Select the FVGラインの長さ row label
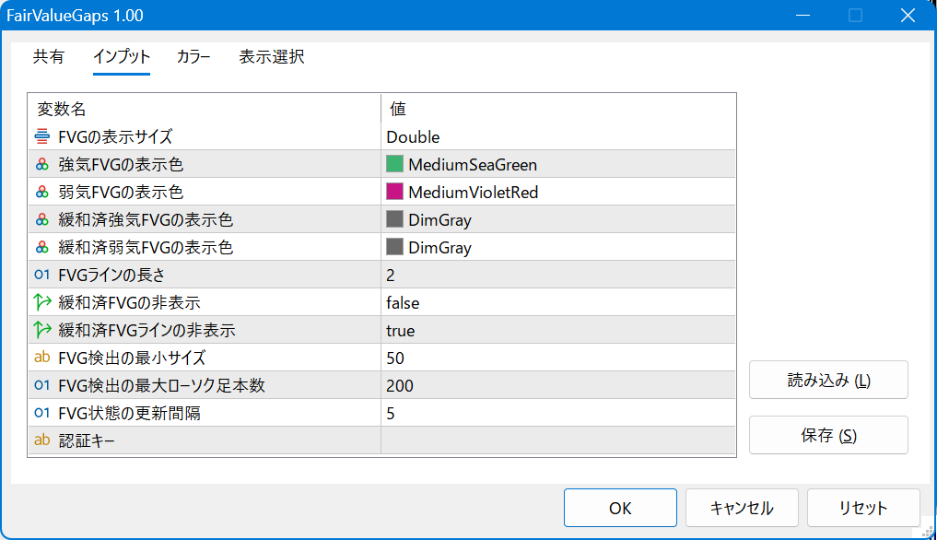The height and width of the screenshot is (540, 937). click(111, 275)
